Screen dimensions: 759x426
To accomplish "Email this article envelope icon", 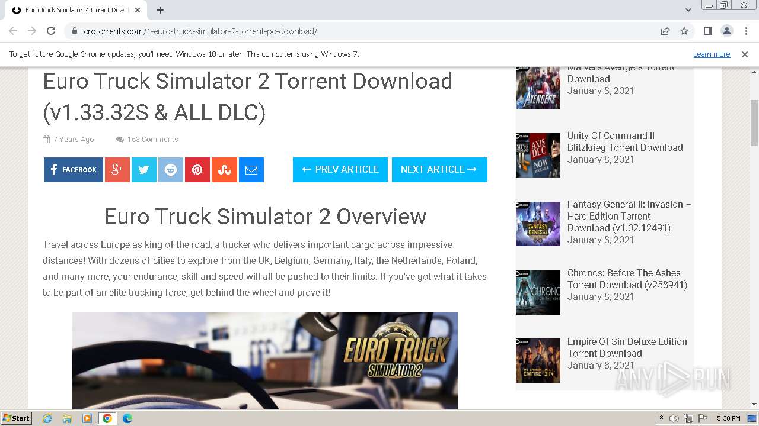I will (x=251, y=170).
